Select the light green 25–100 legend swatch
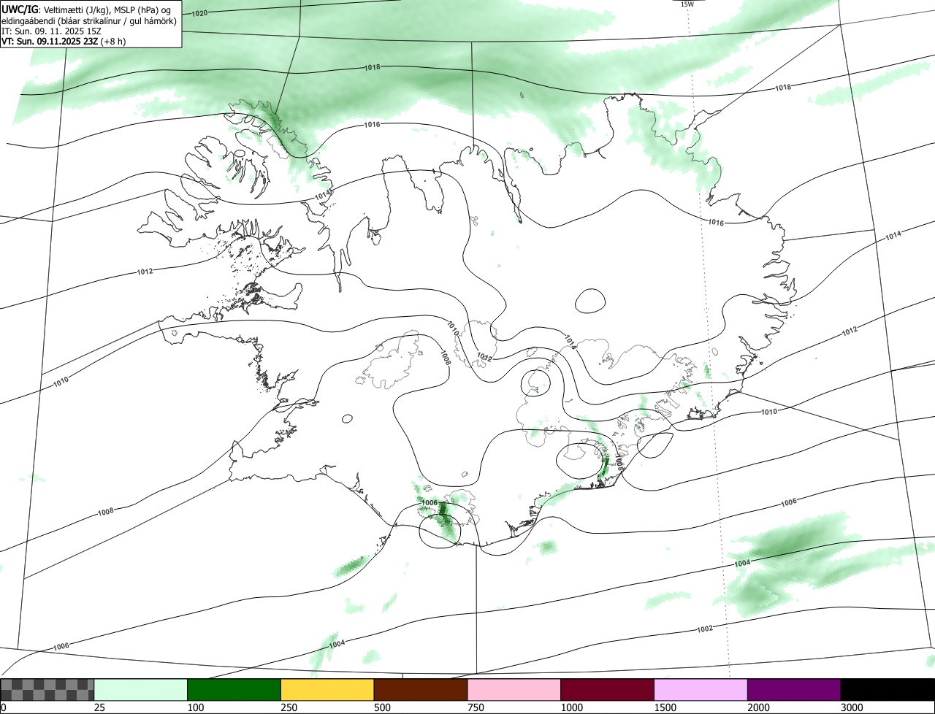 (x=141, y=690)
